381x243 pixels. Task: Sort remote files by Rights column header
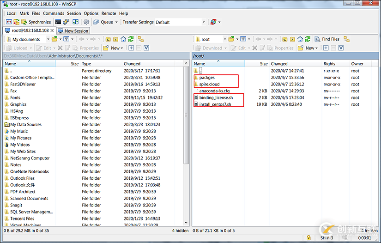click(x=335, y=64)
